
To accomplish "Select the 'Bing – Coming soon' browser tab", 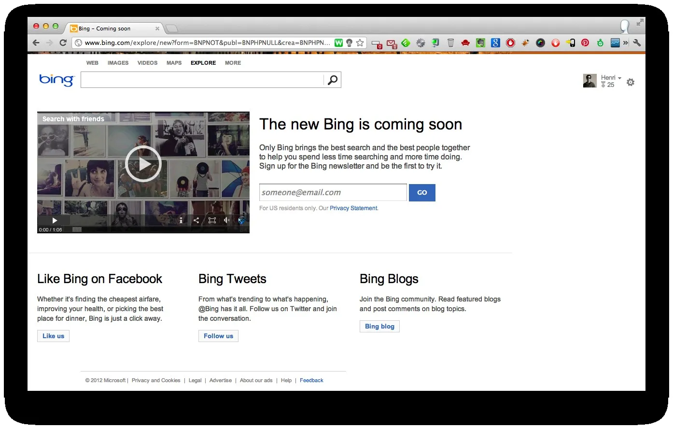I will pos(115,29).
